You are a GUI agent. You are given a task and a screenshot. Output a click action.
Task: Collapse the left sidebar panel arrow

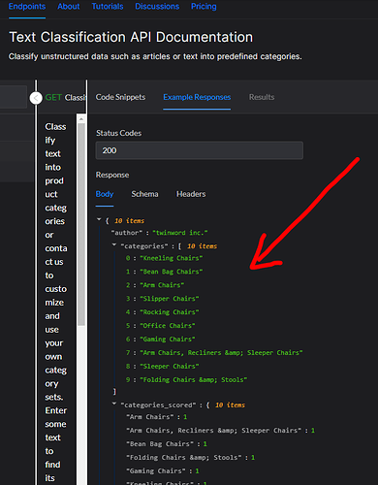(36, 98)
